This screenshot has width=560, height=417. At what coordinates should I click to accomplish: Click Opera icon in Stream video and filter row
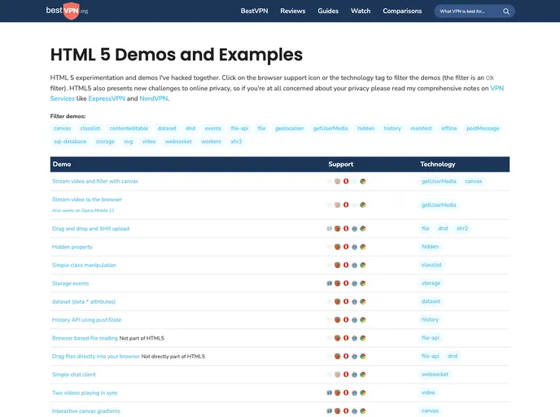coord(346,182)
